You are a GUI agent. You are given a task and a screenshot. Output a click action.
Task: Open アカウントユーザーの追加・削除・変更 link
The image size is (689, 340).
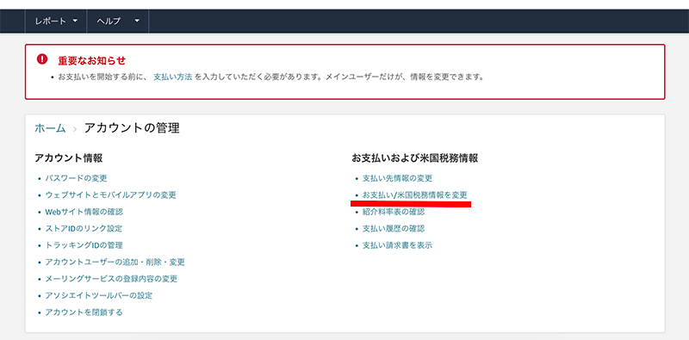[115, 263]
